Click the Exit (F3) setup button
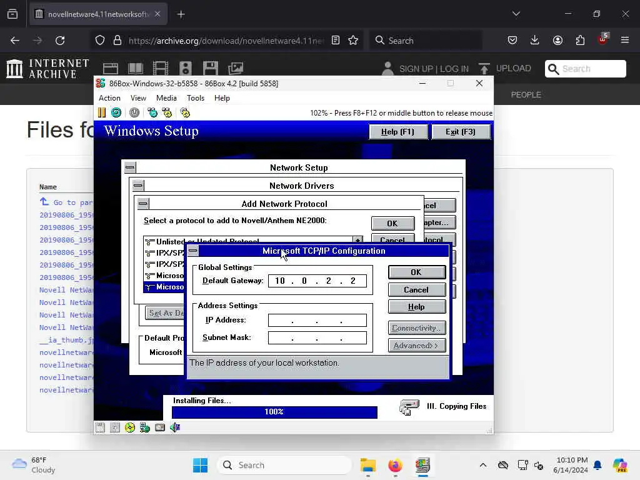This screenshot has width=640, height=480. [x=461, y=132]
